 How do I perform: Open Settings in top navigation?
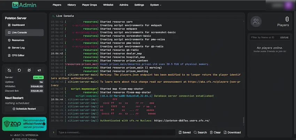point(139,5)
